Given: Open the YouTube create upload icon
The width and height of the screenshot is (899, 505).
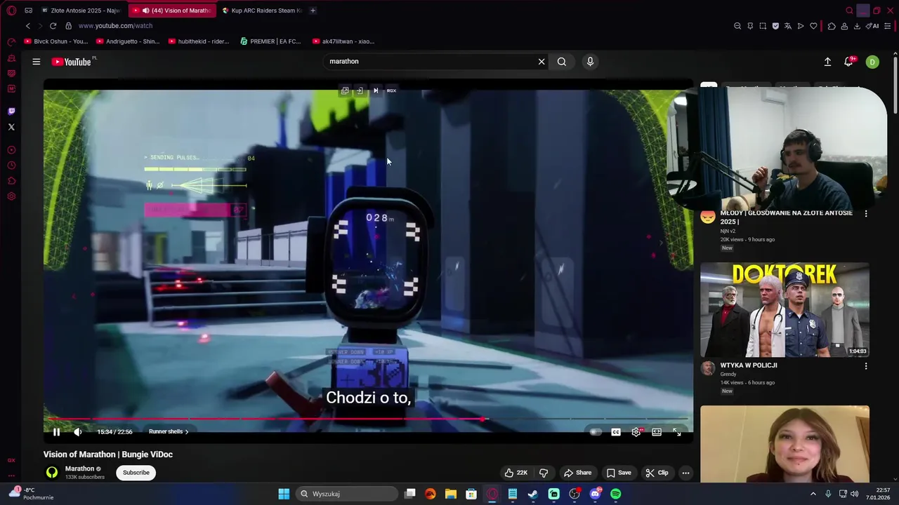Looking at the screenshot, I should pyautogui.click(x=827, y=62).
